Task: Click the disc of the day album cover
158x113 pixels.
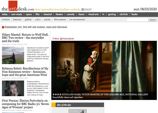Action: click(78, 111)
